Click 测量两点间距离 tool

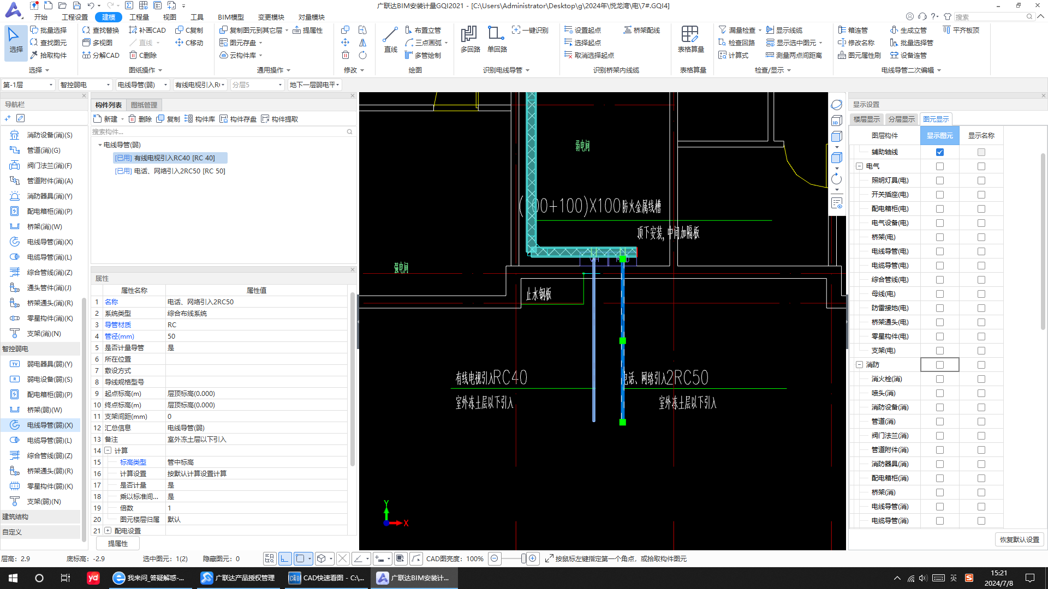(x=794, y=55)
